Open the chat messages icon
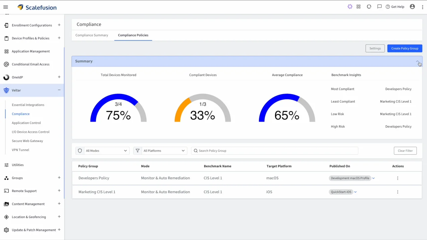The height and width of the screenshot is (240, 427). click(x=379, y=7)
